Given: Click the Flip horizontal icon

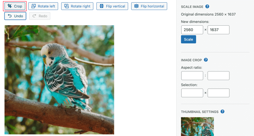Looking at the screenshot, I should (x=136, y=6).
